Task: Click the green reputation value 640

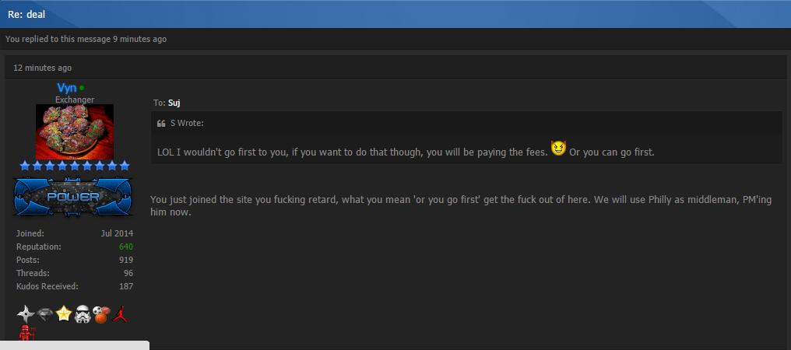Action: [126, 247]
